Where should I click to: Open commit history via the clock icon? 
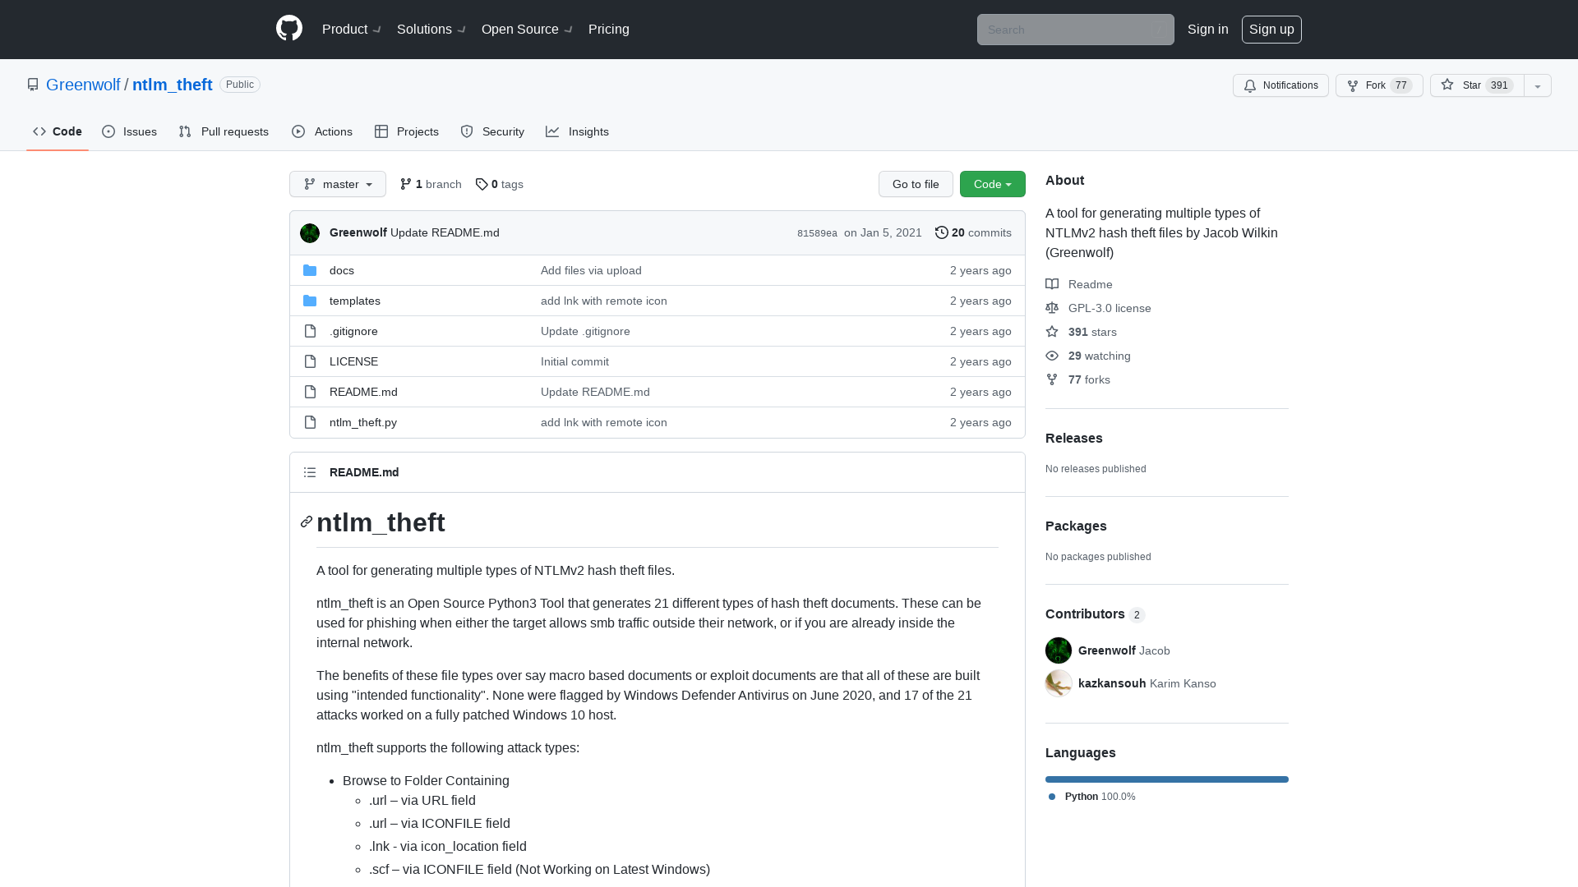(942, 232)
